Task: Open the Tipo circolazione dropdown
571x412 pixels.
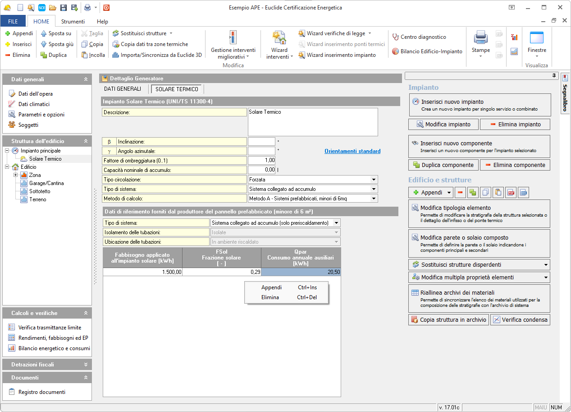Action: pyautogui.click(x=374, y=180)
